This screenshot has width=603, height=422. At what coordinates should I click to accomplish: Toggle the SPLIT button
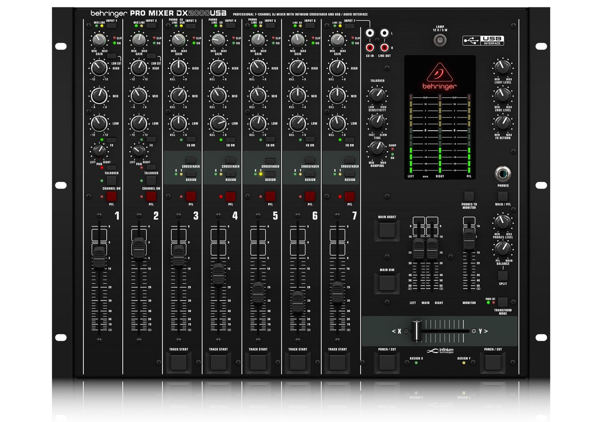503,276
